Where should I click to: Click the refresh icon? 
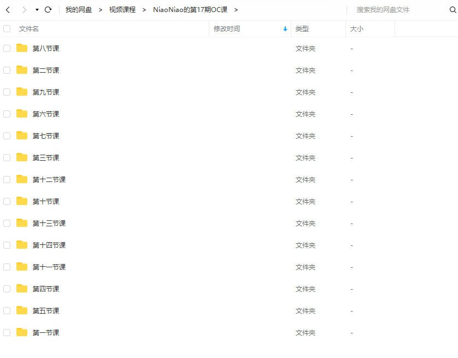[48, 10]
